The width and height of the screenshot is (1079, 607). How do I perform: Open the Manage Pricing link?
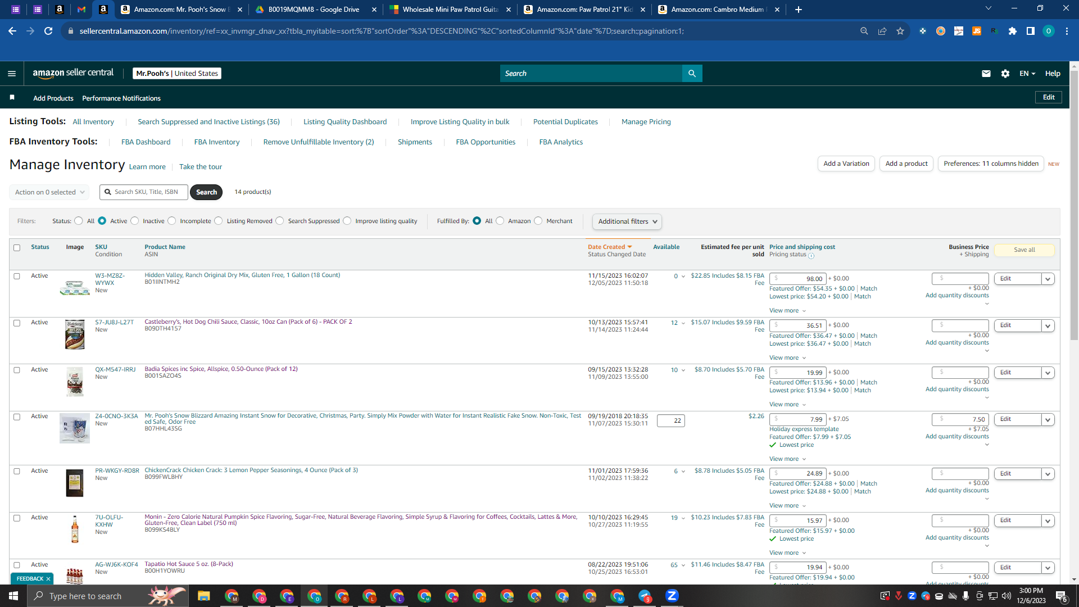click(646, 122)
